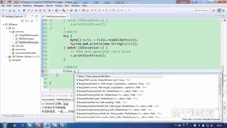
Task: Click the Open Task folder icon
Action: [88, 10]
